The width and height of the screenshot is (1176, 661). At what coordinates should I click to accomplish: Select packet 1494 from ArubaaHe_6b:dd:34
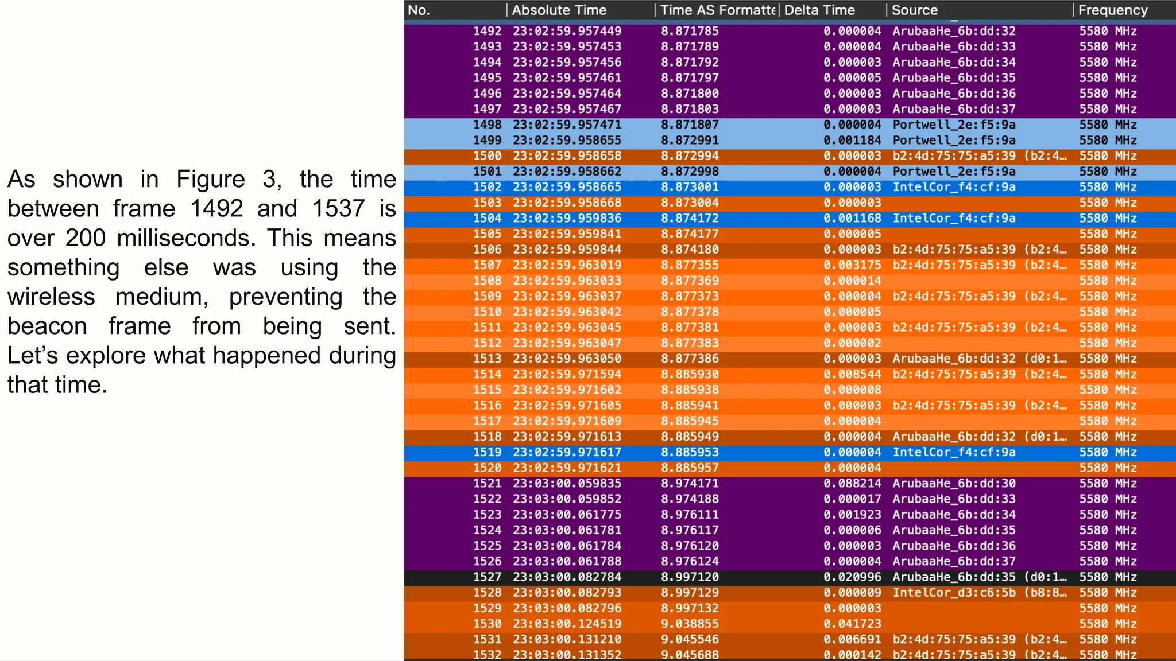790,62
